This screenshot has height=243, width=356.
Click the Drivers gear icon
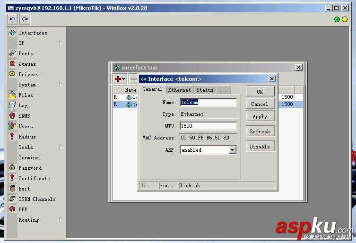[12, 74]
